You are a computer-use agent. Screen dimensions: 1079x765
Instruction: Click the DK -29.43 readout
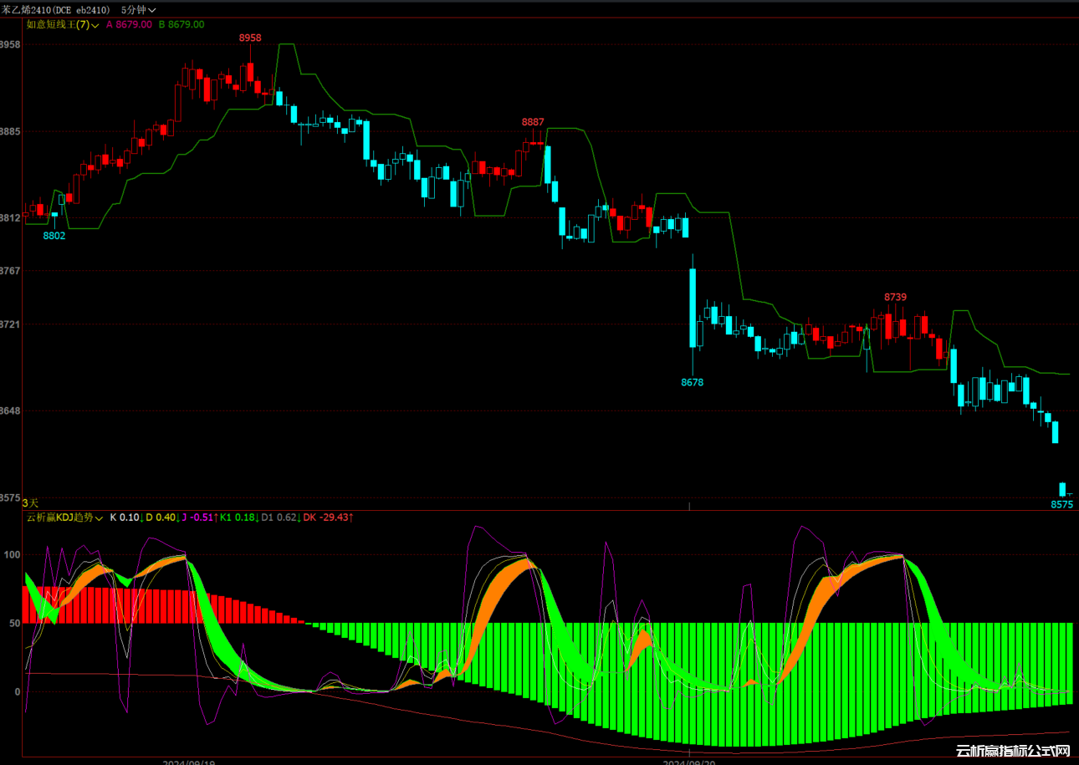click(328, 518)
